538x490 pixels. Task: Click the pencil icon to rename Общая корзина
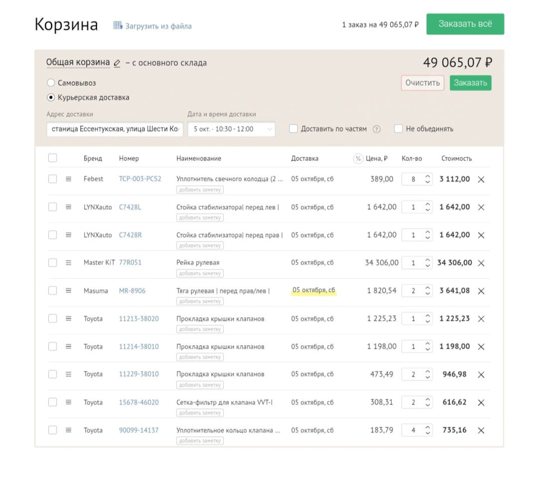click(117, 63)
